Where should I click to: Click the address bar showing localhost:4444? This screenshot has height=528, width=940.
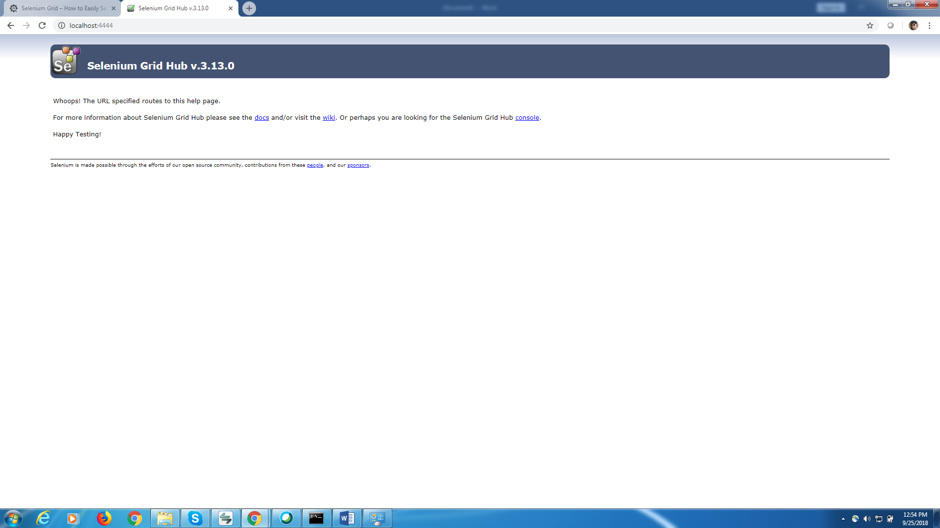click(x=441, y=25)
